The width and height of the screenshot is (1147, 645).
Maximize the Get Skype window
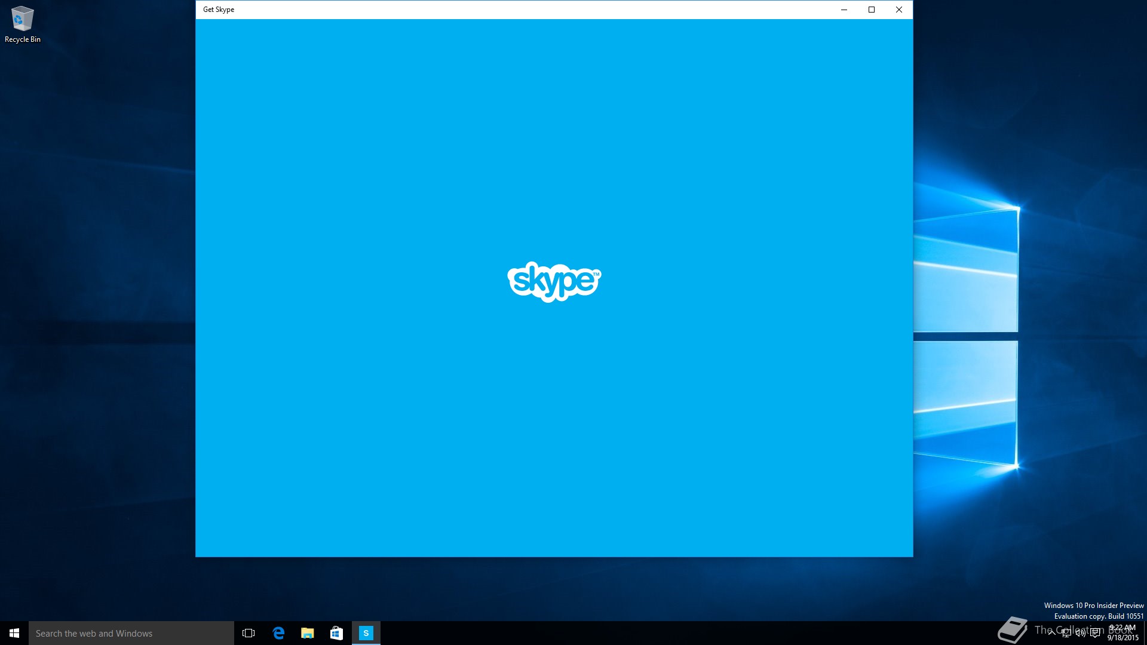coord(872,10)
